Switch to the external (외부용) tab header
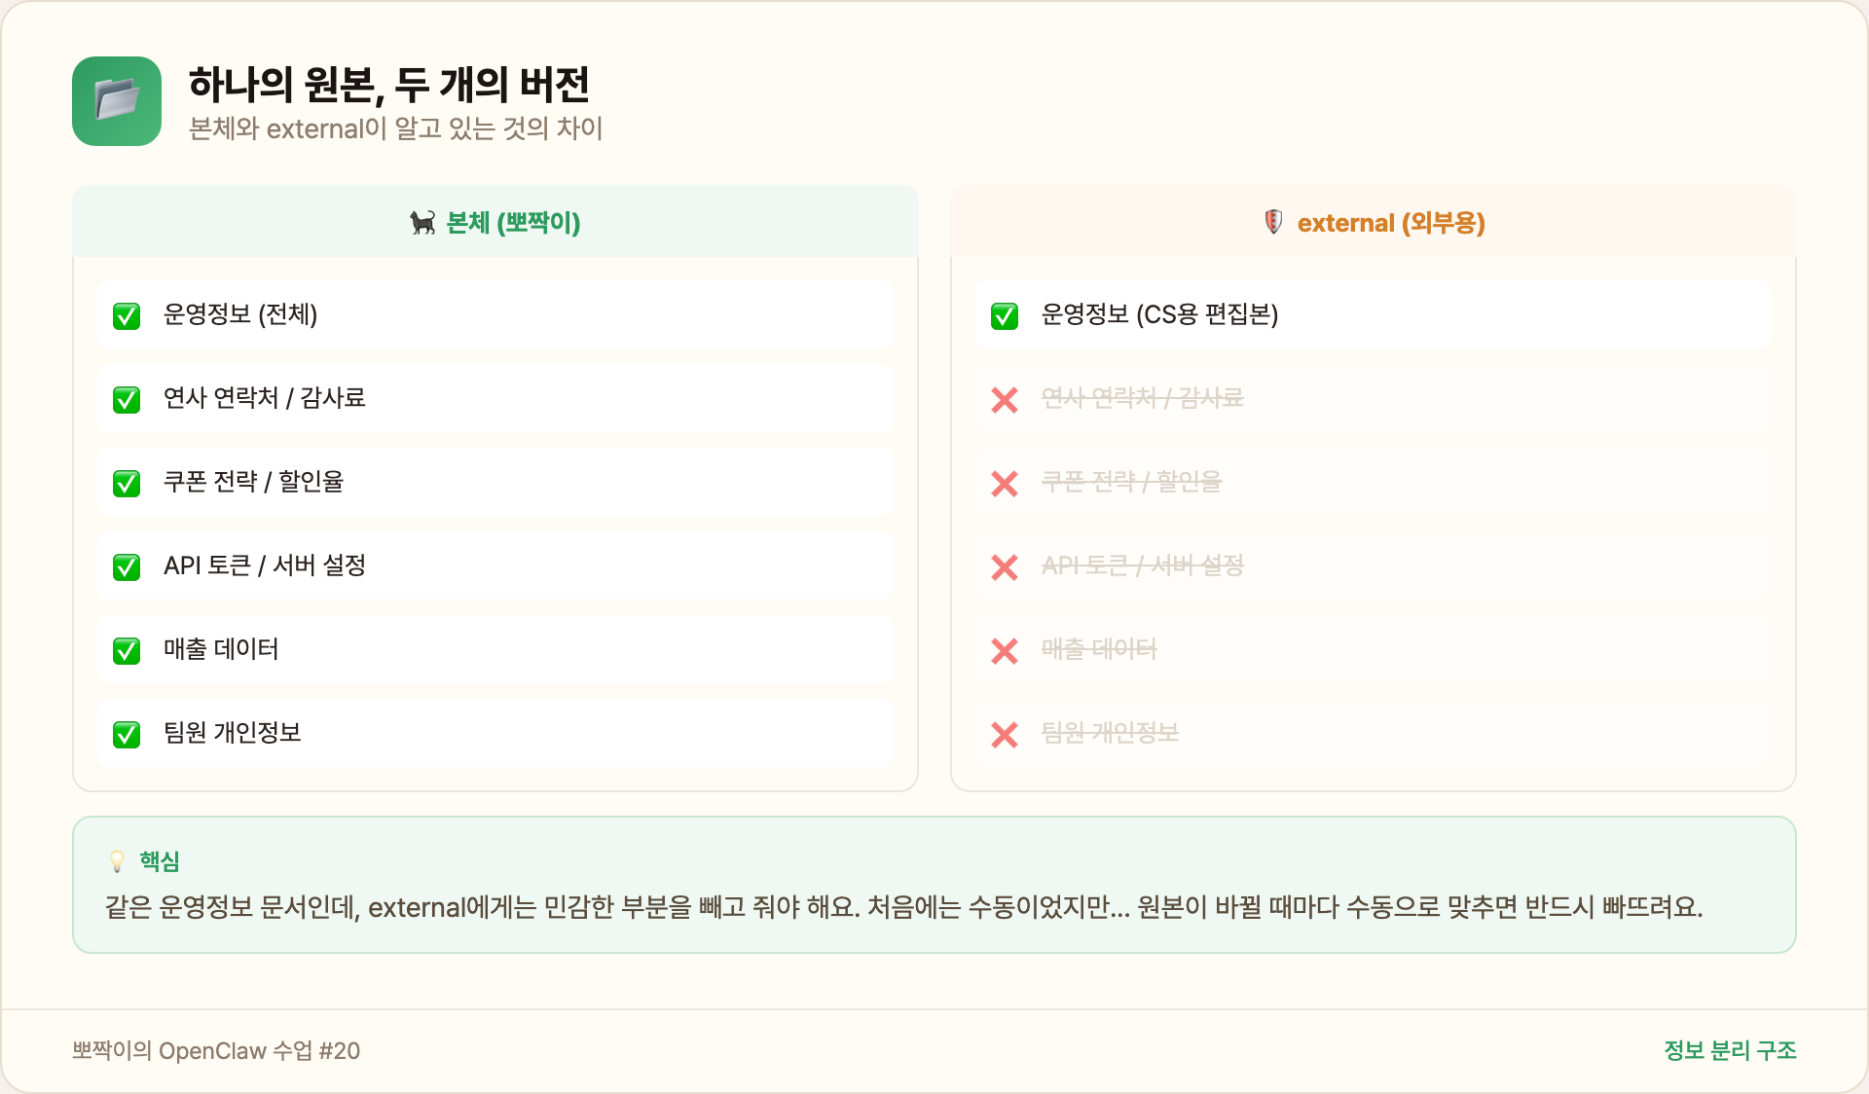 (x=1392, y=222)
